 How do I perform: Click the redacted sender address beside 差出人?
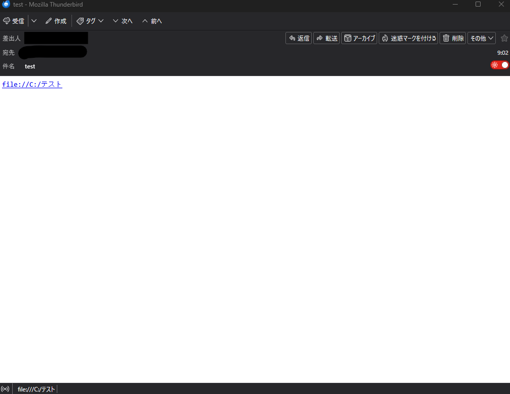click(56, 38)
